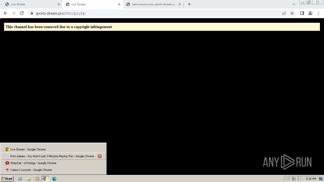324x182 pixels.
Task: Click the Chrome taskbar button
Action: coord(45,179)
